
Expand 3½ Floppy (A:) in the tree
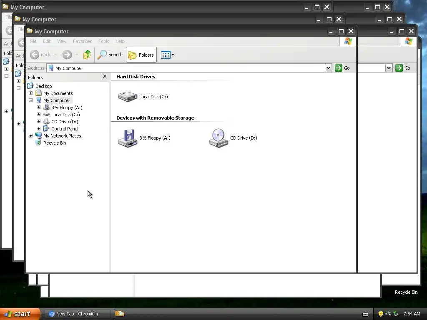(38, 107)
